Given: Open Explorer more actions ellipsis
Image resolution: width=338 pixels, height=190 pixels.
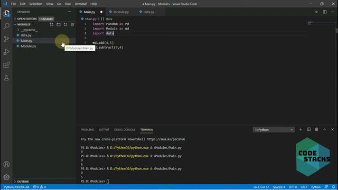Looking at the screenshot, I should pos(69,12).
